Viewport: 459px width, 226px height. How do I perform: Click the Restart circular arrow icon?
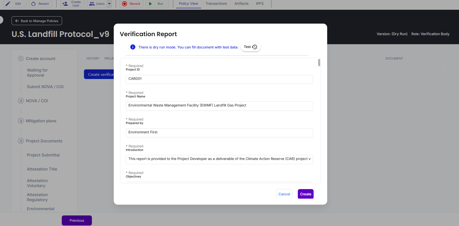coord(33,4)
